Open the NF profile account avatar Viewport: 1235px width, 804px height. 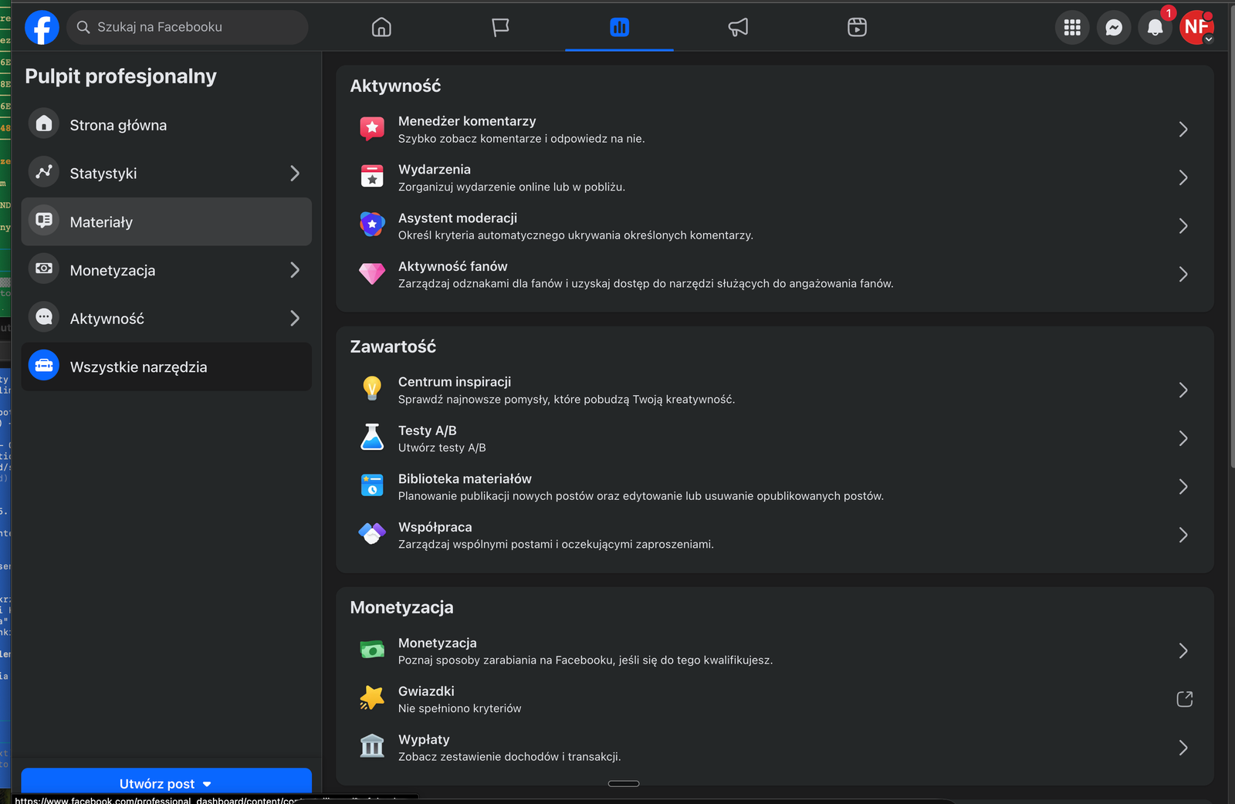coord(1196,28)
